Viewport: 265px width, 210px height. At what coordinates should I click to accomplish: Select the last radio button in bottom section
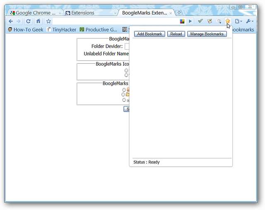point(124,100)
